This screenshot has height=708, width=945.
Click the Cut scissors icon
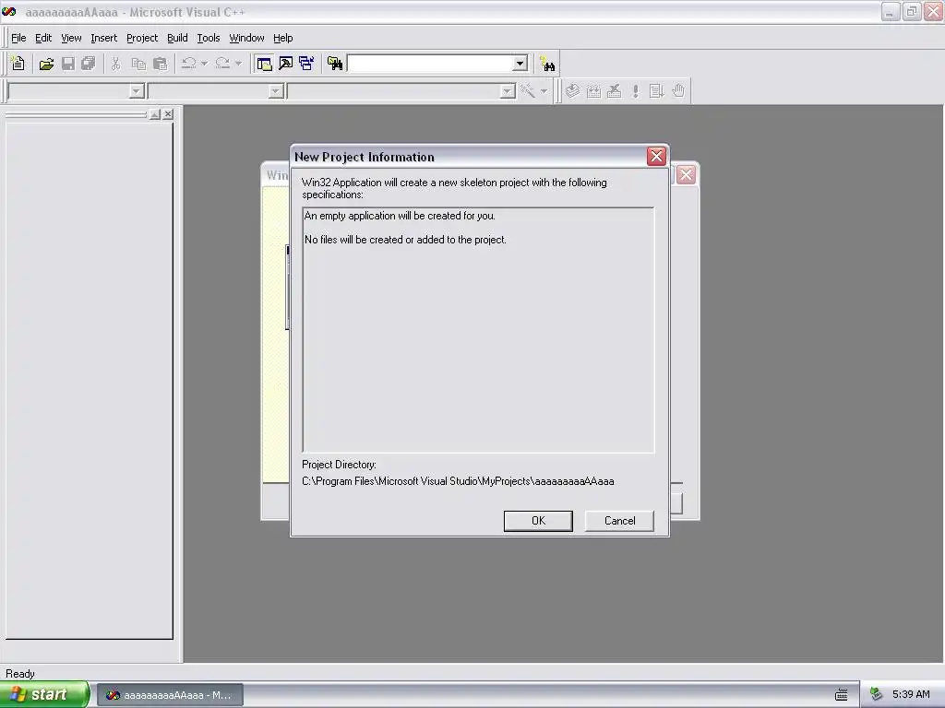[115, 64]
